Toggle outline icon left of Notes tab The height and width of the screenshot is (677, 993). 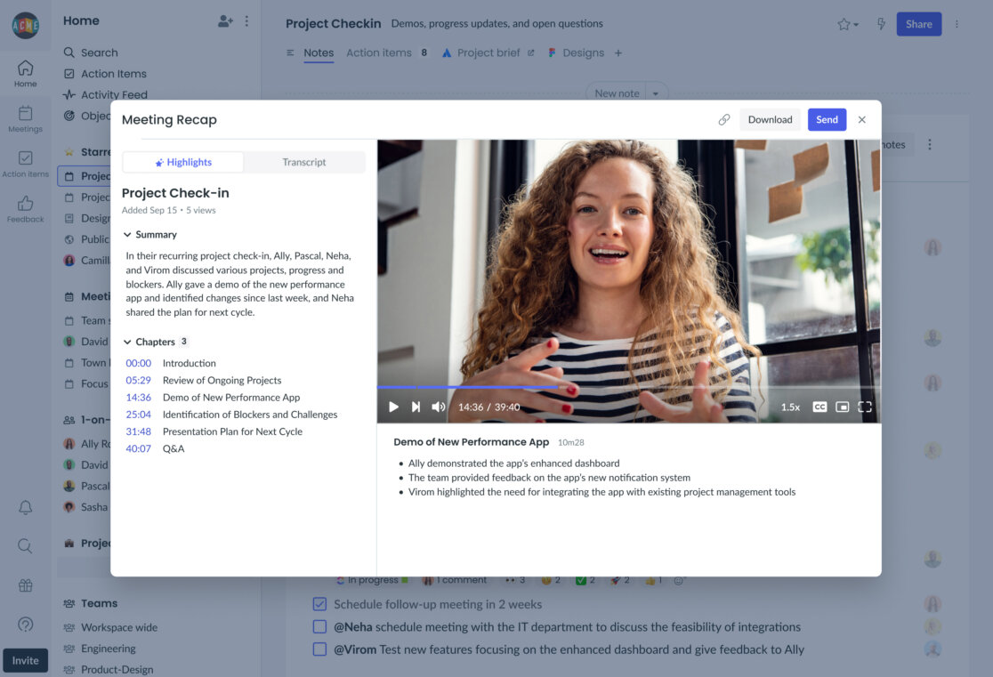290,52
